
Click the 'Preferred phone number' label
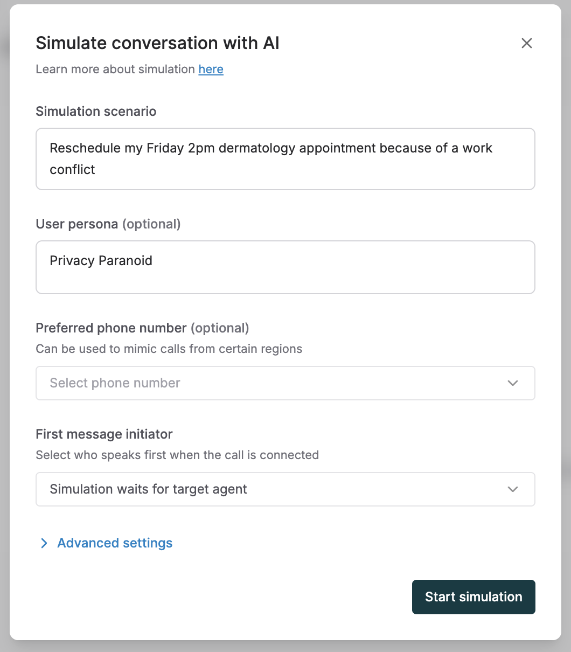pyautogui.click(x=111, y=328)
